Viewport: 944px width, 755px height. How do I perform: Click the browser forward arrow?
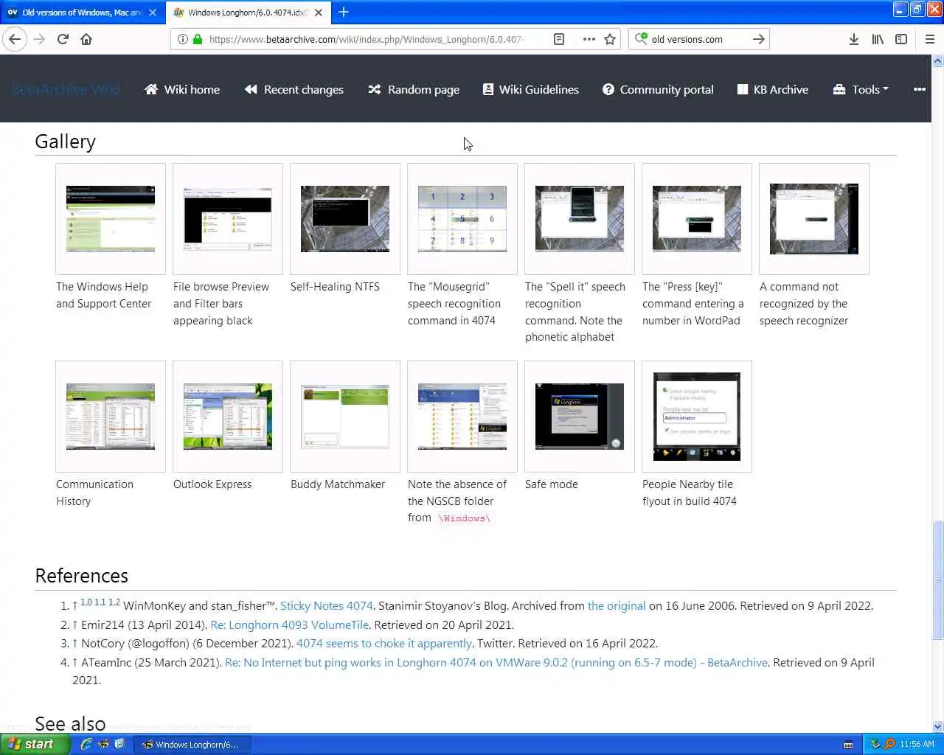click(39, 39)
